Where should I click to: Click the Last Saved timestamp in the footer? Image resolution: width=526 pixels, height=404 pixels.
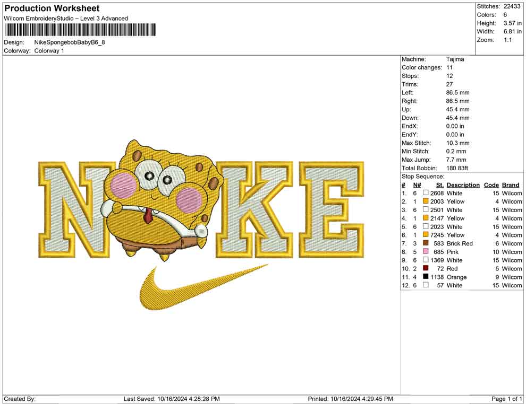pos(172,399)
